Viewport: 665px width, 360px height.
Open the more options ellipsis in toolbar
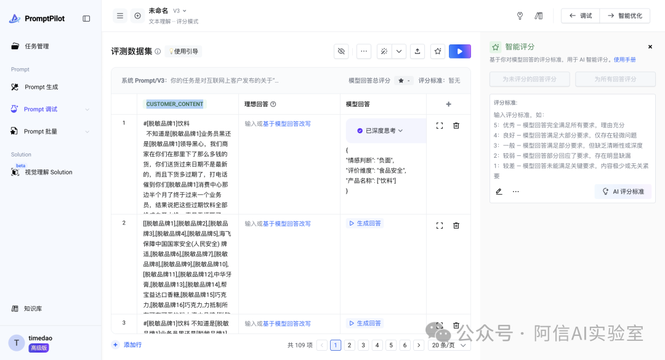click(364, 51)
